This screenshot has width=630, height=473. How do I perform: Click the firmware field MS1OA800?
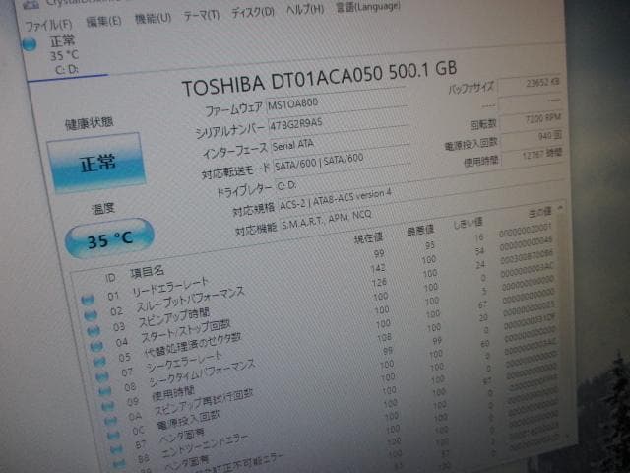coord(337,103)
